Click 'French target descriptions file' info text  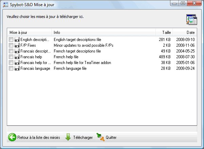[77, 51]
